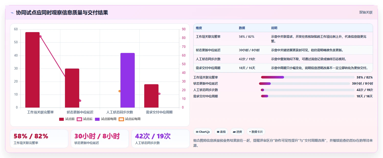Click the footer note beginning 组合图将信息质量
Viewport: 383px width, 158px height.
point(283,143)
